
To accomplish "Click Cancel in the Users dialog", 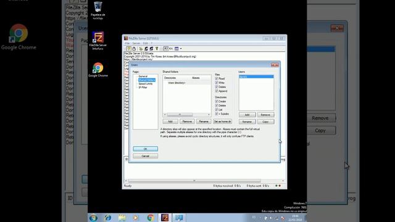I will (x=146, y=156).
